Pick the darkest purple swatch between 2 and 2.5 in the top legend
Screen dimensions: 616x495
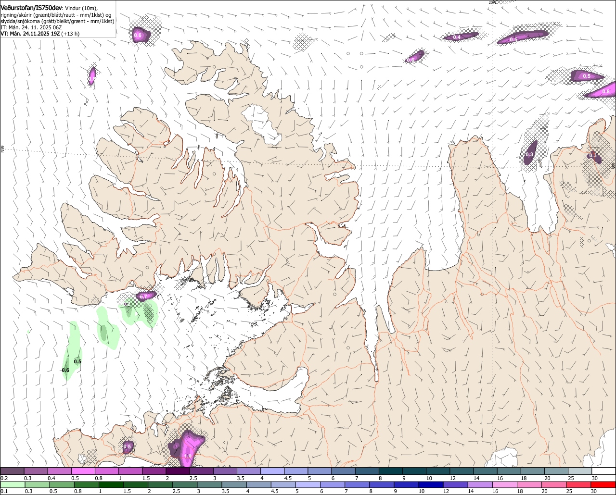pos(178,471)
